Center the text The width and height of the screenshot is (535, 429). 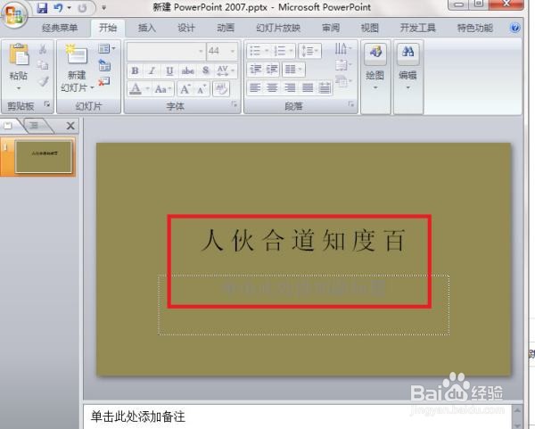272,88
